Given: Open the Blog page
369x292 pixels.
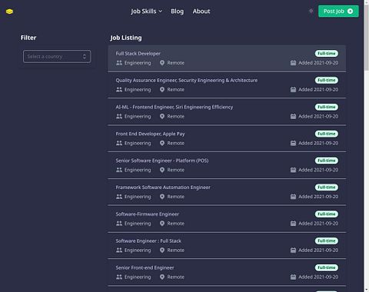Looking at the screenshot, I should tap(177, 12).
